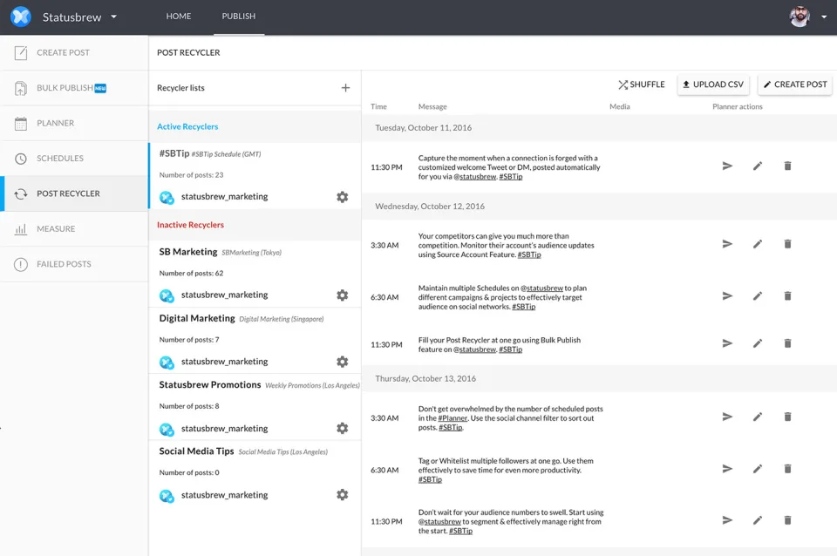Screen dimensions: 837x556
Task: Select the Statusbrew Promotions recycler list
Action: coord(255,407)
